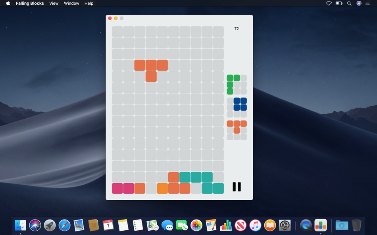
Task: Open Numbers from the Dock
Action: (226, 226)
